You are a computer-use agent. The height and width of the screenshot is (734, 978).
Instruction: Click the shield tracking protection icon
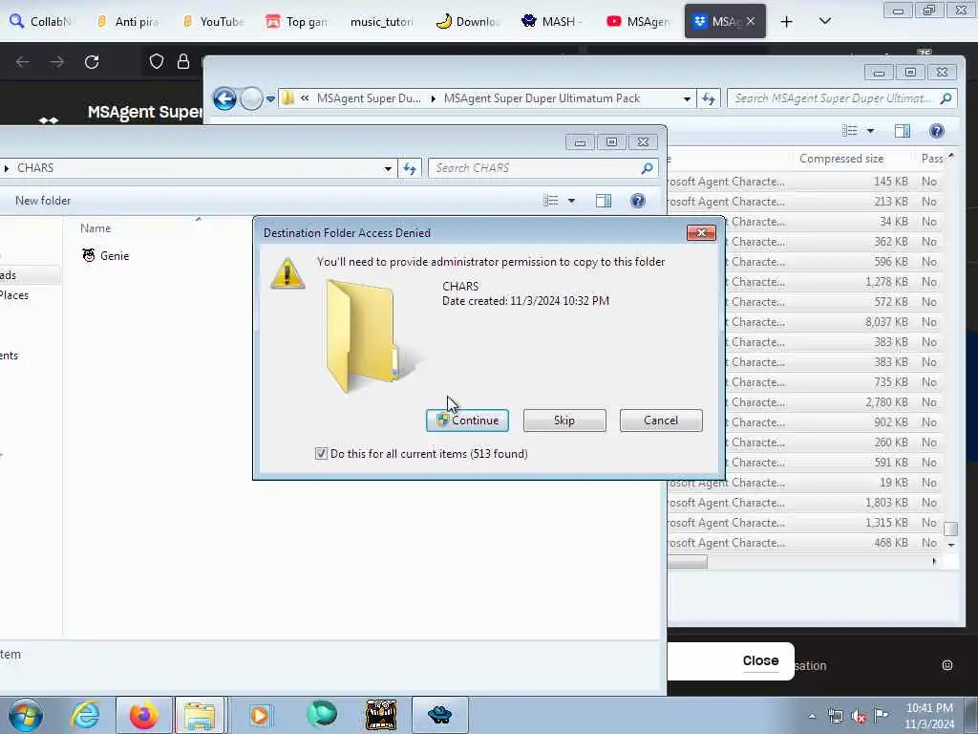[x=156, y=61]
